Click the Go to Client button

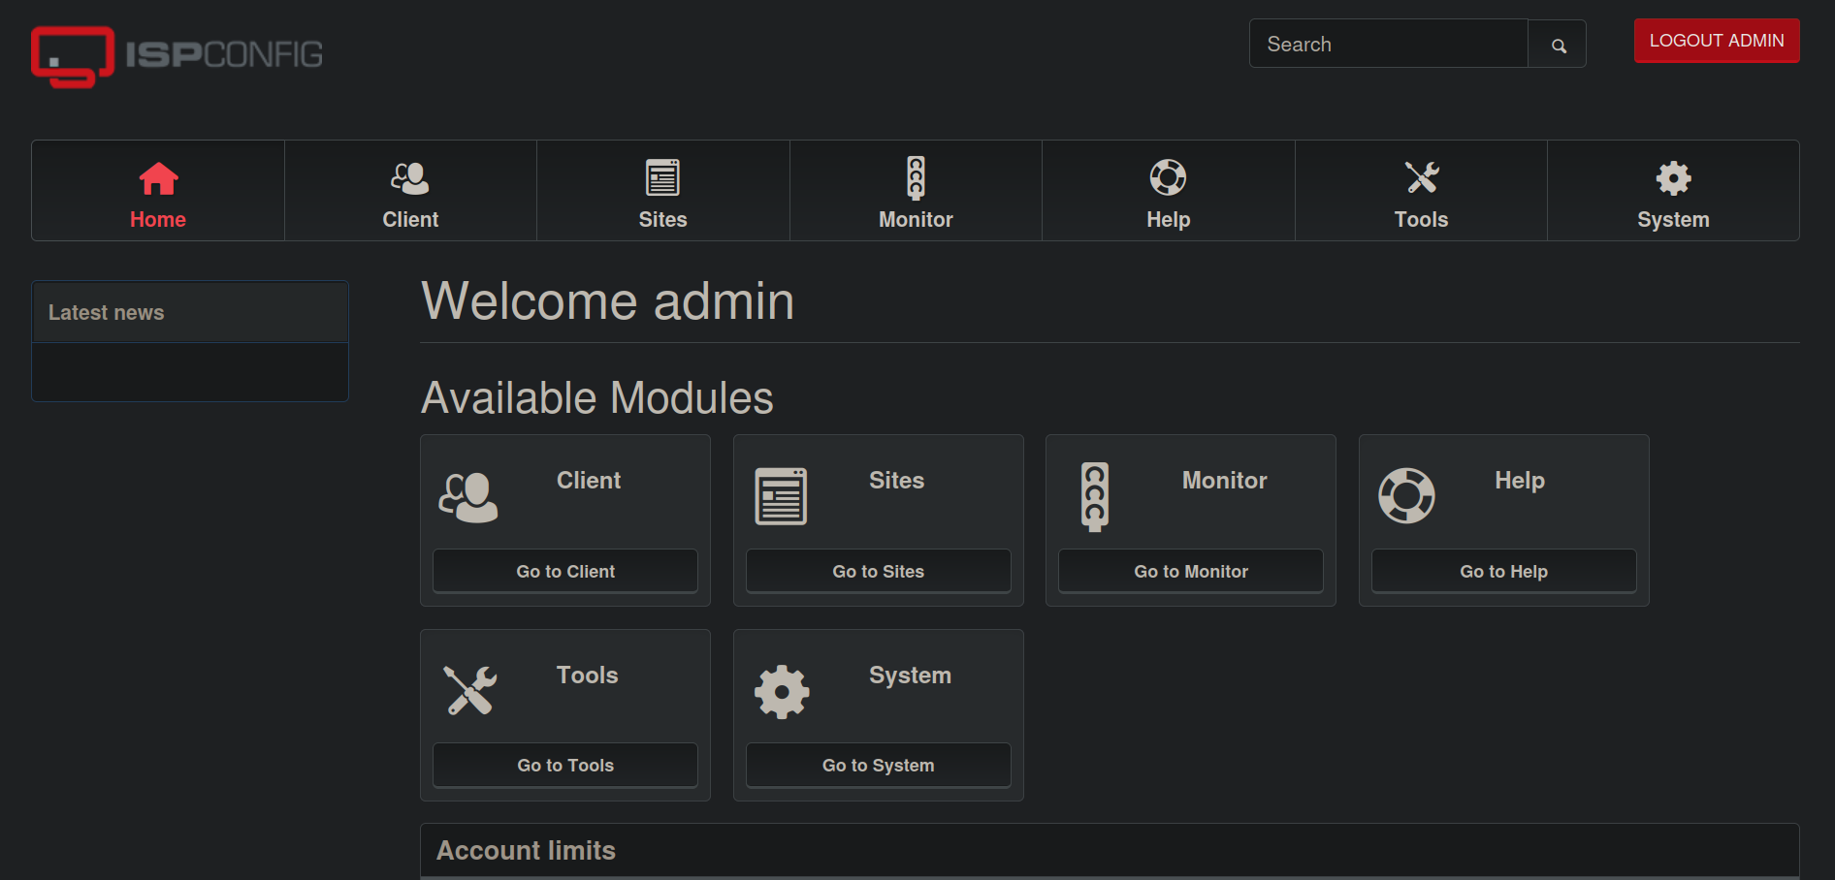tap(565, 572)
